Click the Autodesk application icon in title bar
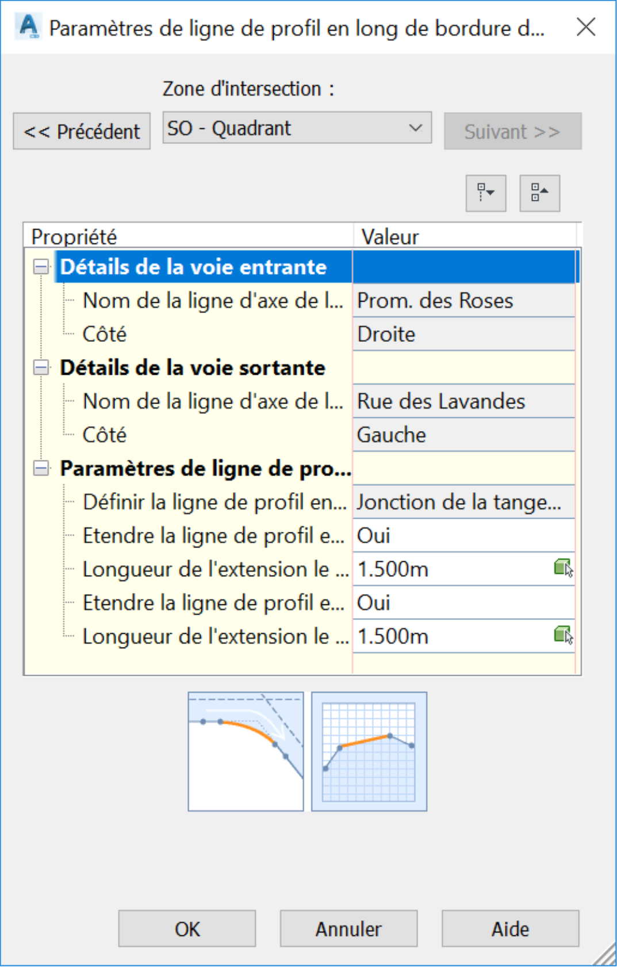This screenshot has width=617, height=967. [x=29, y=26]
